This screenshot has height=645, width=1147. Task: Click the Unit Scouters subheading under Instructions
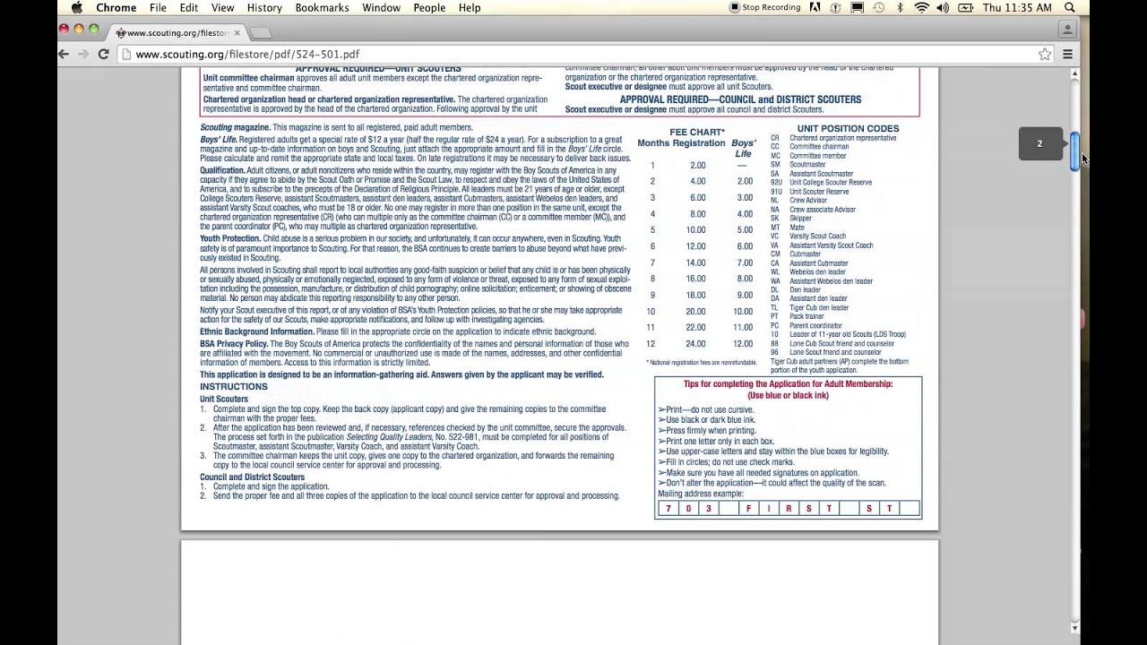224,399
